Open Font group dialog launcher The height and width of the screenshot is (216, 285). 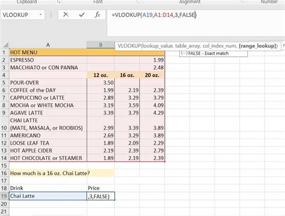[x=138, y=2]
